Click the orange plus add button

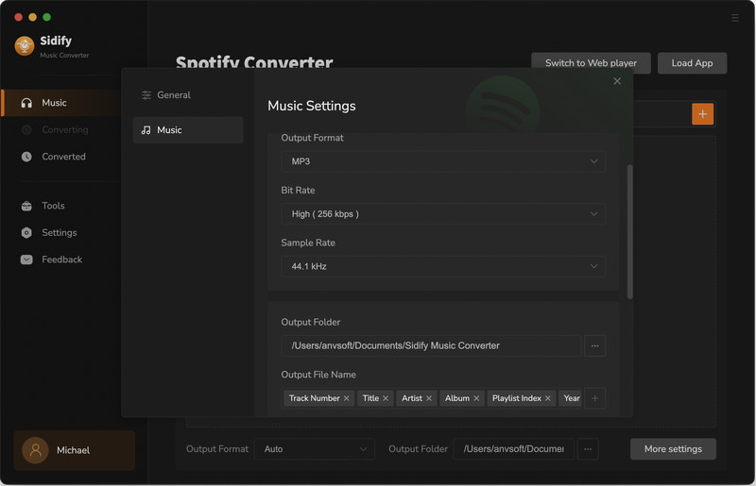(x=702, y=114)
